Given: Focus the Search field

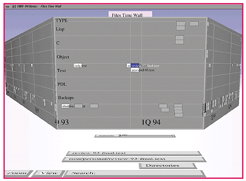Looking at the screenshot, I should tap(135, 173).
